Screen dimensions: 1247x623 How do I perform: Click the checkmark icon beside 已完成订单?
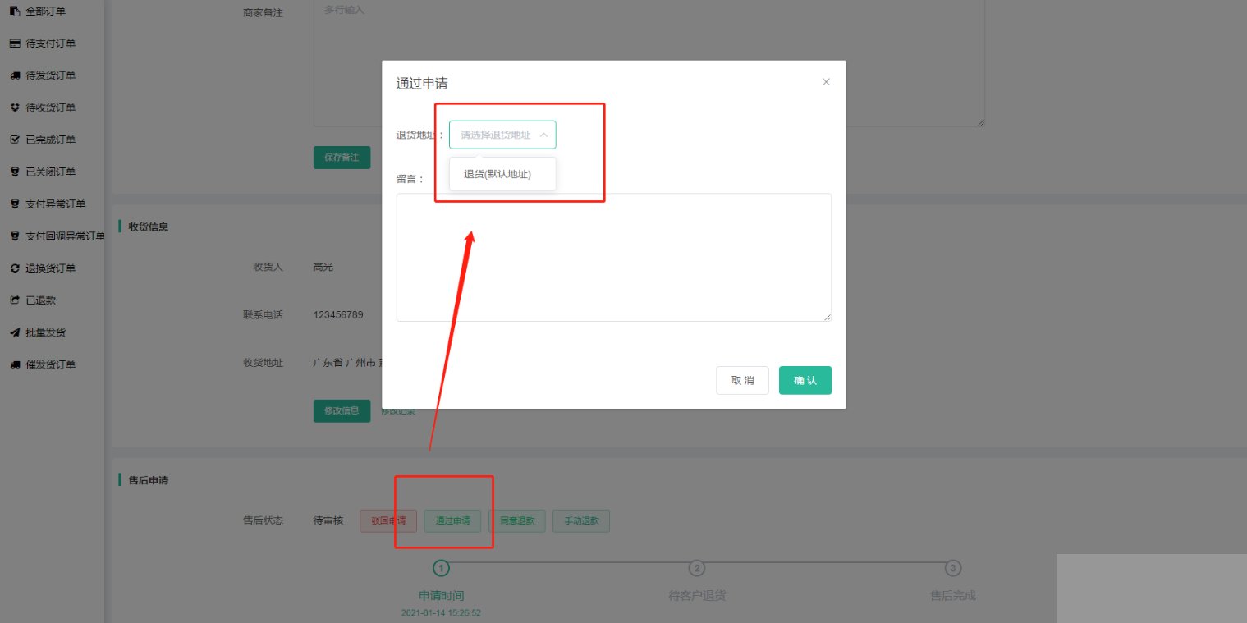click(15, 140)
